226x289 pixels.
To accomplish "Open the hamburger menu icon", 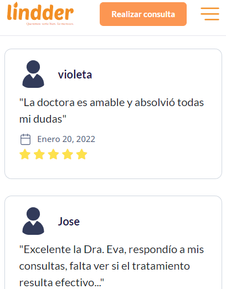I will (210, 14).
